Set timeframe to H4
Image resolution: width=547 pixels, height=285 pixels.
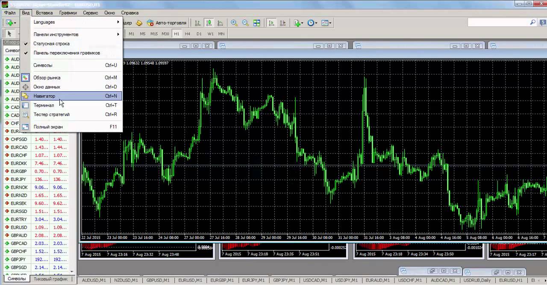(188, 34)
